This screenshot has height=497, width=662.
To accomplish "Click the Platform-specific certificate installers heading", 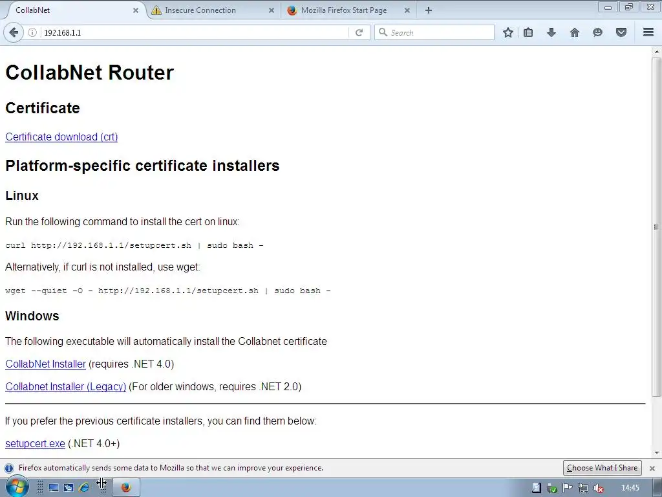I will tap(142, 166).
